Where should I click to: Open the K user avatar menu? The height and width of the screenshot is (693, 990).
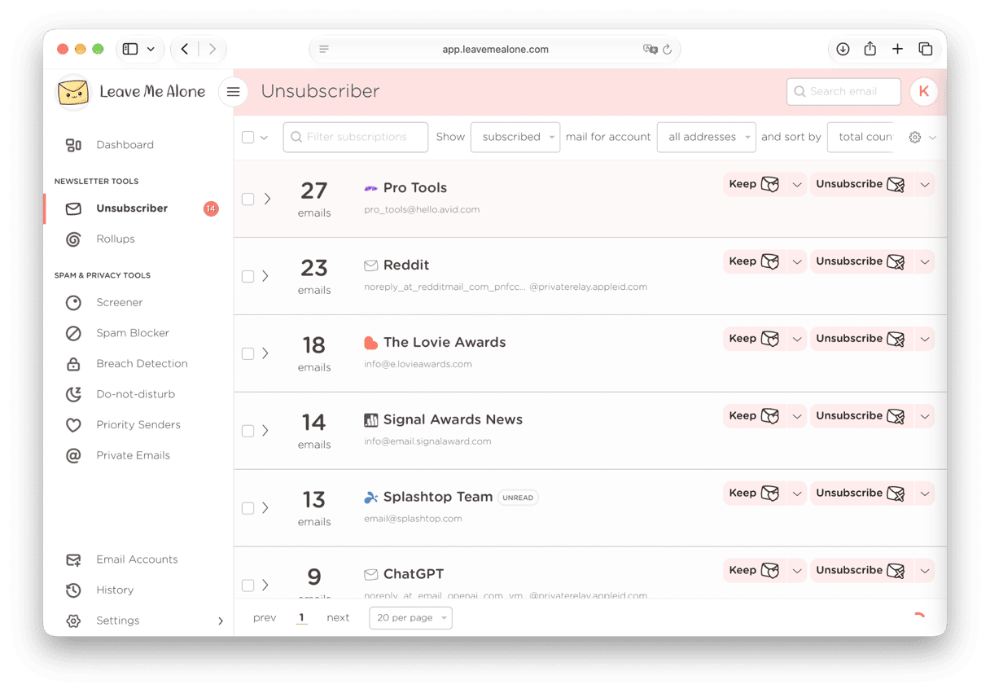(x=924, y=92)
